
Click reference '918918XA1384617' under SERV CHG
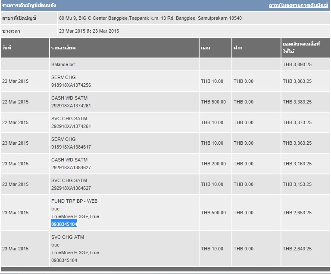point(71,147)
